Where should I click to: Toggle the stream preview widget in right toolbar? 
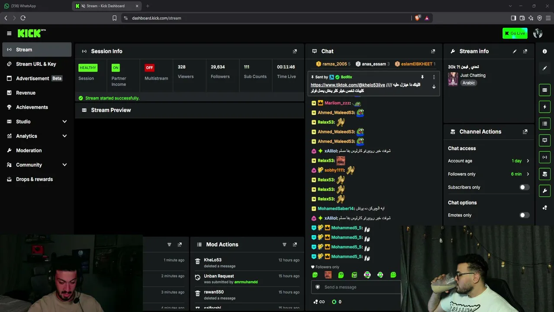(x=544, y=90)
